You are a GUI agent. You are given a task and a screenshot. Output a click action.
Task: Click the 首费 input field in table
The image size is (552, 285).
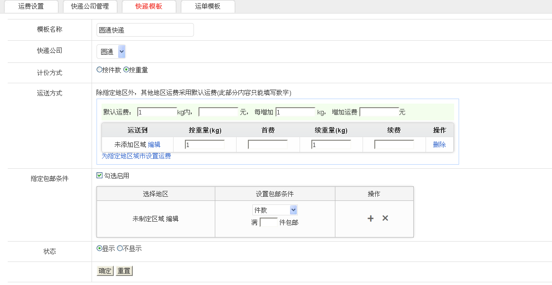tap(267, 145)
